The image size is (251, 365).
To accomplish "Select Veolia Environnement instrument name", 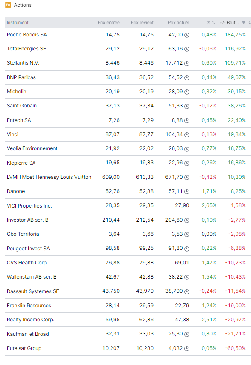I will click(32, 149).
